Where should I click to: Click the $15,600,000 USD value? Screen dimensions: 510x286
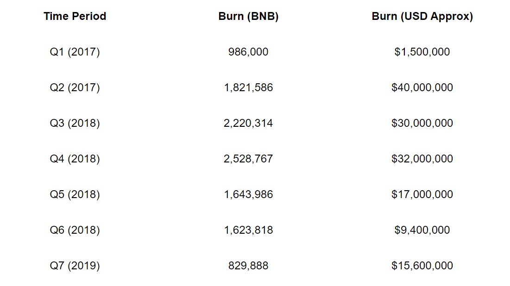pyautogui.click(x=422, y=266)
